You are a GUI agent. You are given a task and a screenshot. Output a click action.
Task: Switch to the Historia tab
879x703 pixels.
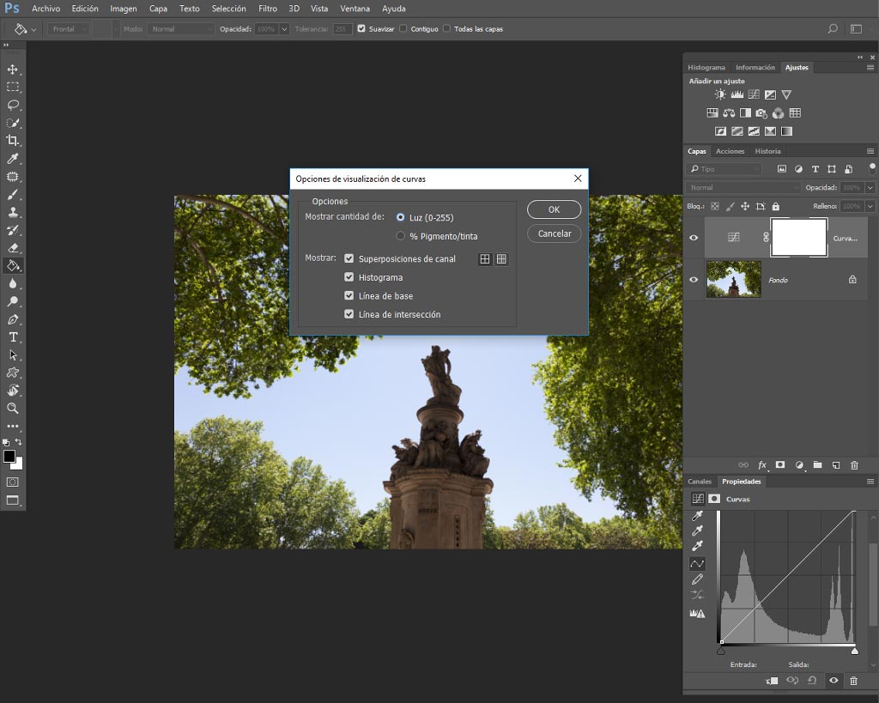coord(767,151)
